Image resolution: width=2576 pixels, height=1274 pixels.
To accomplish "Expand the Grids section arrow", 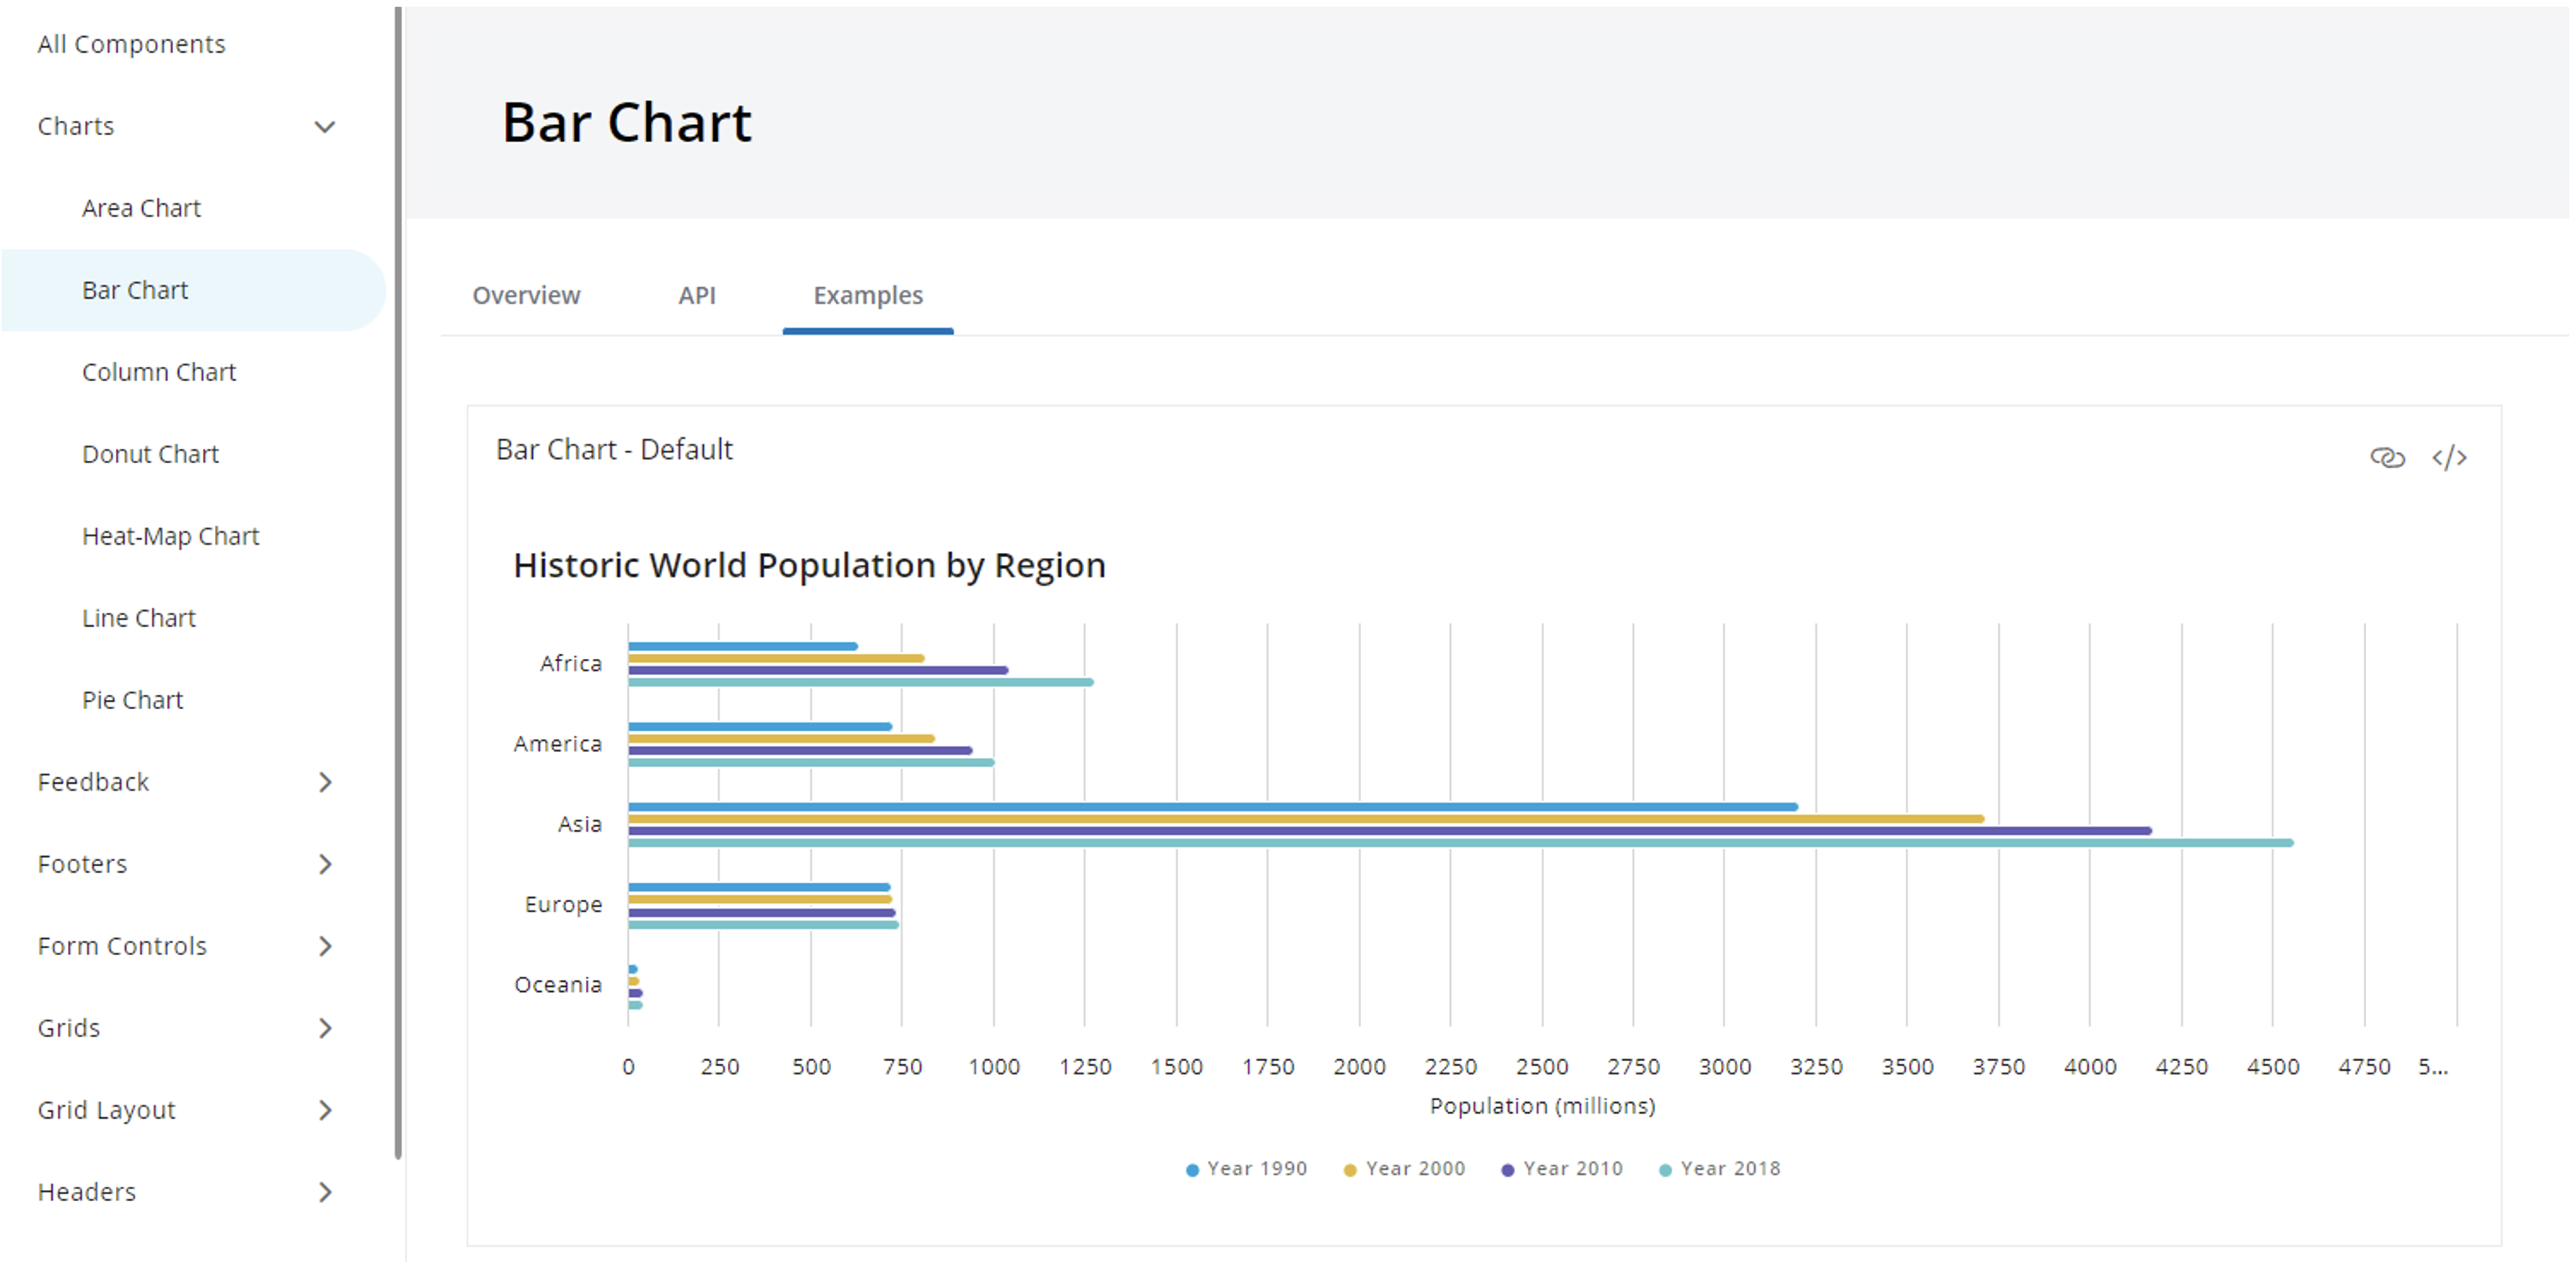I will [x=325, y=1028].
